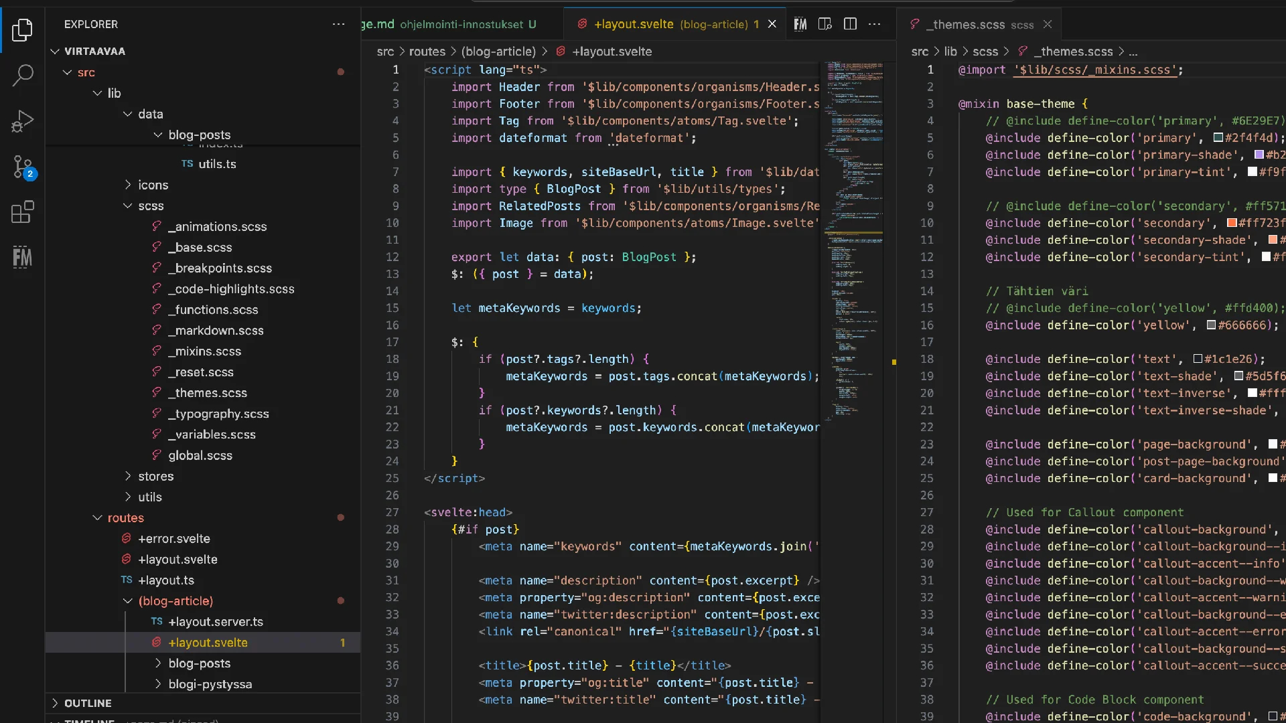
Task: Click the #2f4f4d primary color swatch
Action: click(x=1218, y=138)
